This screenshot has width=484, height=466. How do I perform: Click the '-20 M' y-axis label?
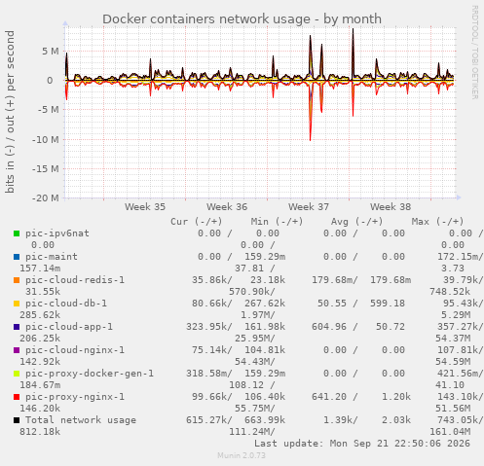point(46,197)
